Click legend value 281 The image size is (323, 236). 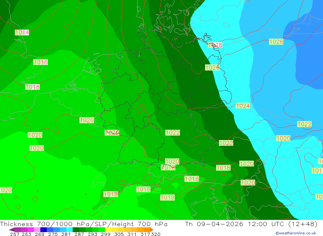pos(66,234)
